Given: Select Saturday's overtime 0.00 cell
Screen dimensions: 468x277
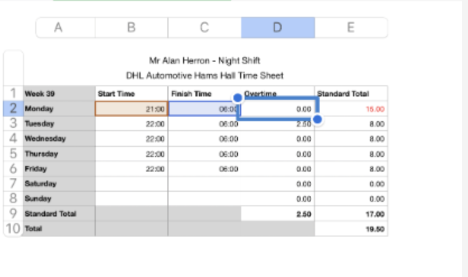Looking at the screenshot, I should coord(278,184).
